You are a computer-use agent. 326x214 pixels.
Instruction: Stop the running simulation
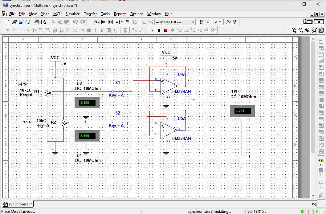point(165,30)
